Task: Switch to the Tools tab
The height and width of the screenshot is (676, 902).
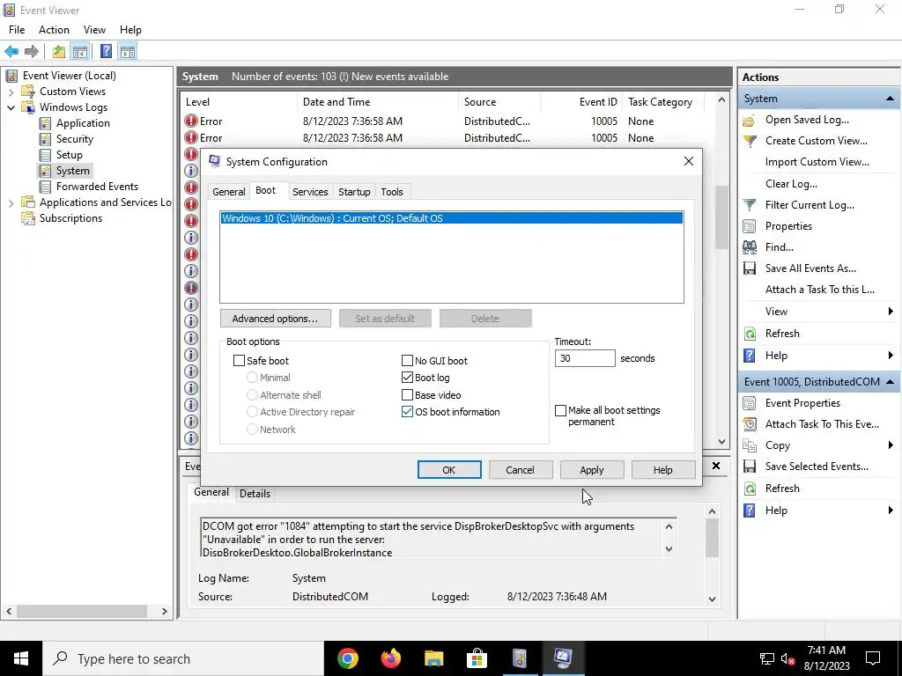Action: [392, 192]
